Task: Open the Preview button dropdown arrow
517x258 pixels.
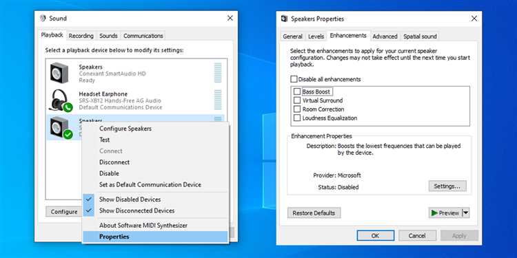Action: [x=465, y=213]
